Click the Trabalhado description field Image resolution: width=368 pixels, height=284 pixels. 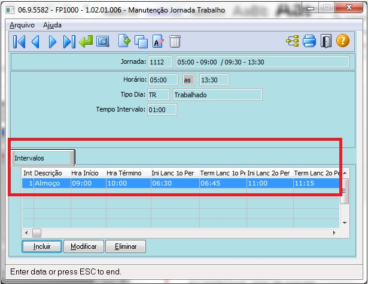click(x=218, y=95)
